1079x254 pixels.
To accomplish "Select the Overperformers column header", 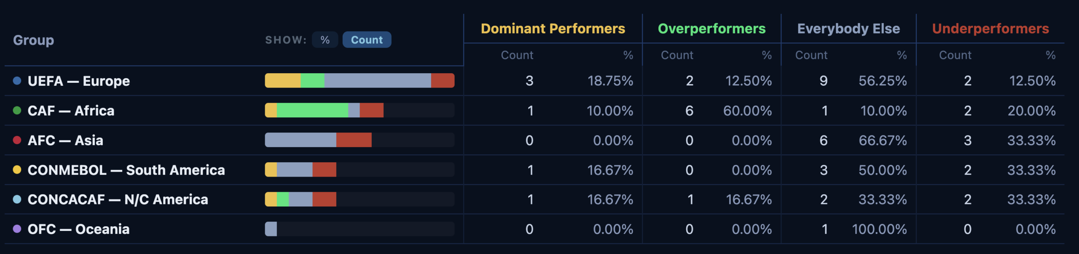I will click(711, 29).
